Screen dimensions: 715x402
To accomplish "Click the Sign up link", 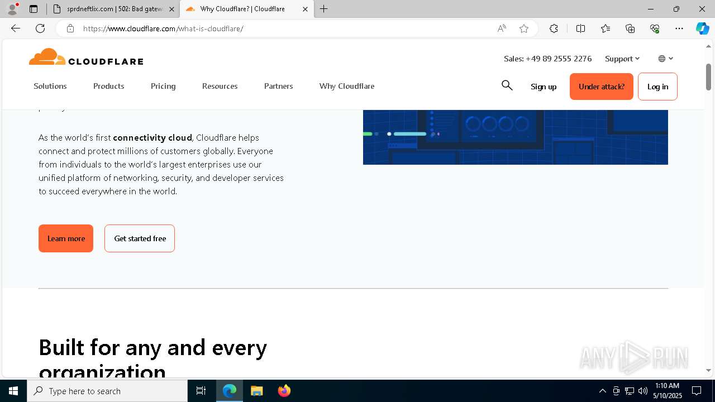I will tap(544, 87).
